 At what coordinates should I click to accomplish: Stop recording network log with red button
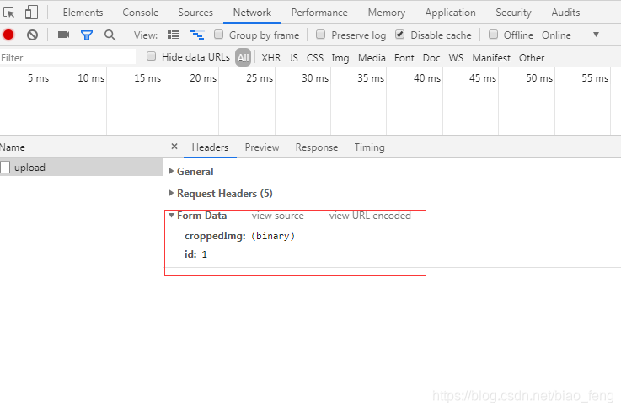(8, 35)
